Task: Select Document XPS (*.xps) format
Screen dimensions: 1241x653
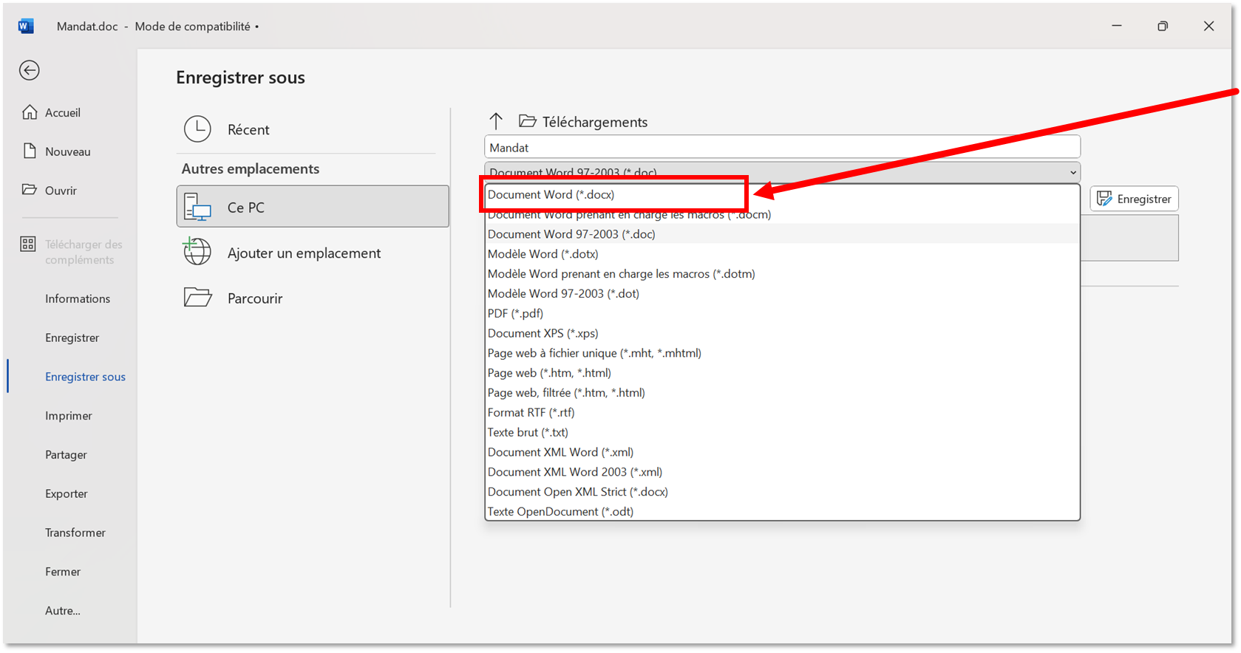Action: (x=782, y=333)
